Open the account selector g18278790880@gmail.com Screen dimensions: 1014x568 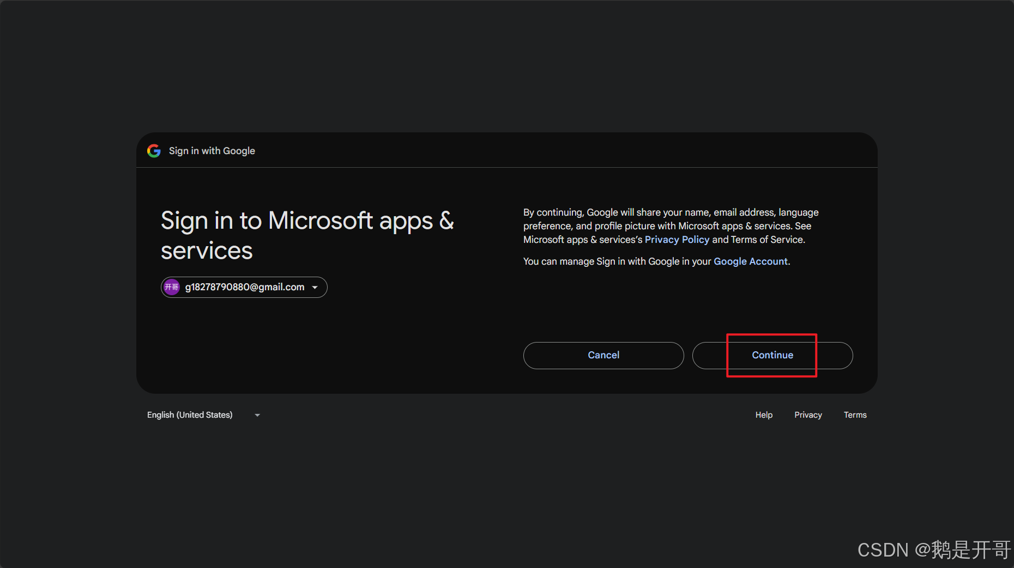(x=244, y=287)
